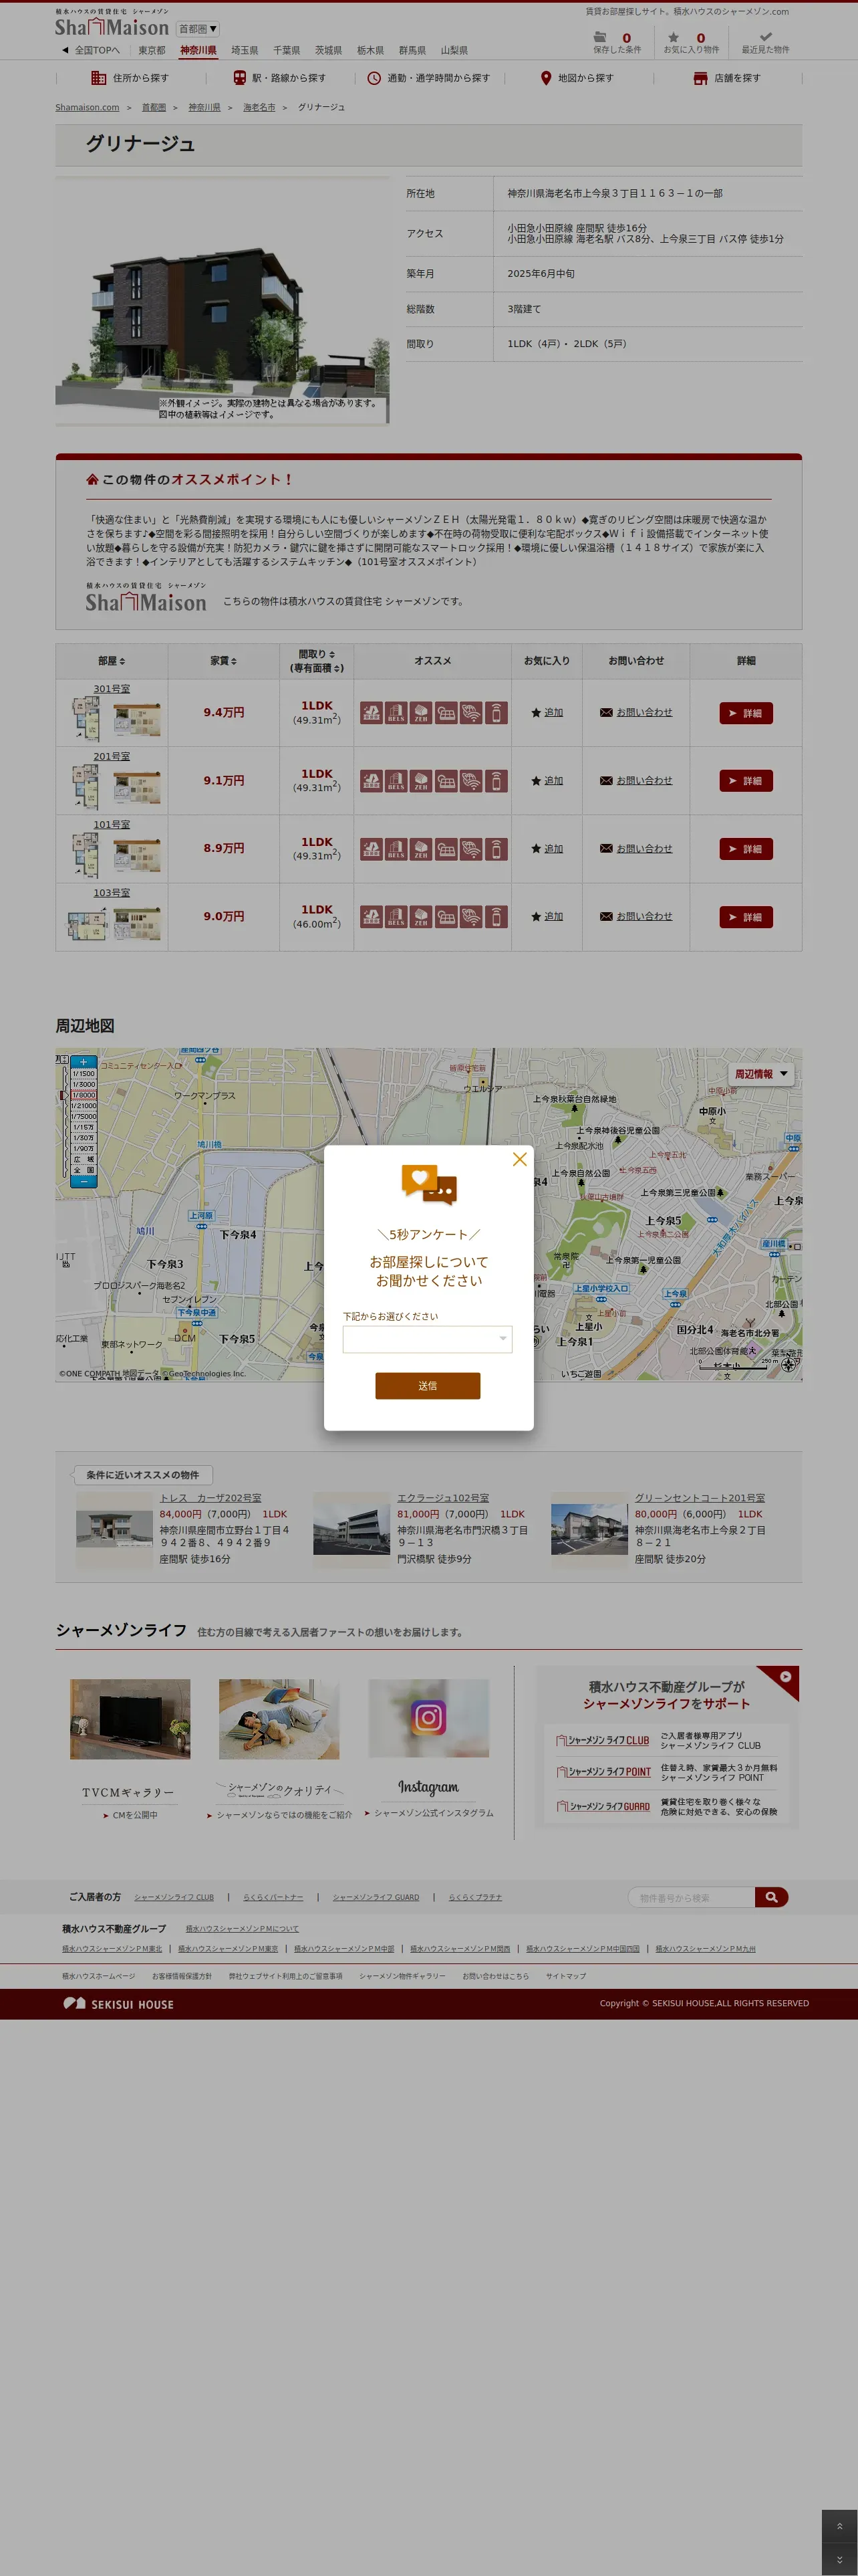
Task: Click the BELS icon in 301号室 row
Action: [396, 713]
